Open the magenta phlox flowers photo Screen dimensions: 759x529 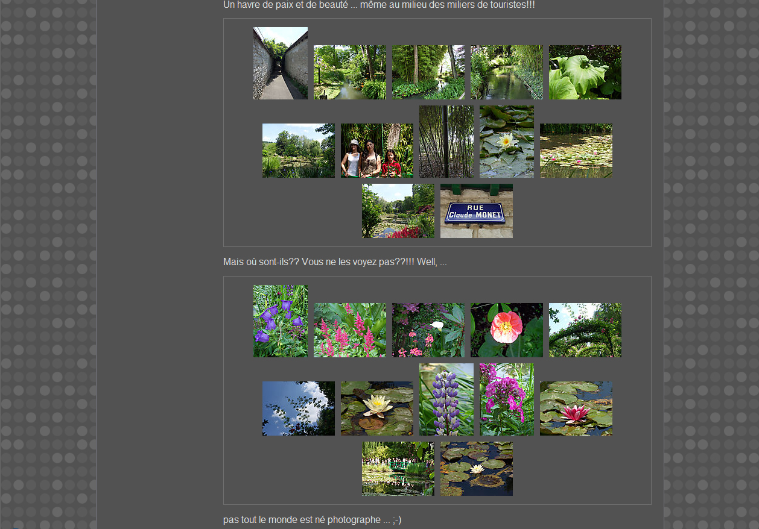click(506, 399)
